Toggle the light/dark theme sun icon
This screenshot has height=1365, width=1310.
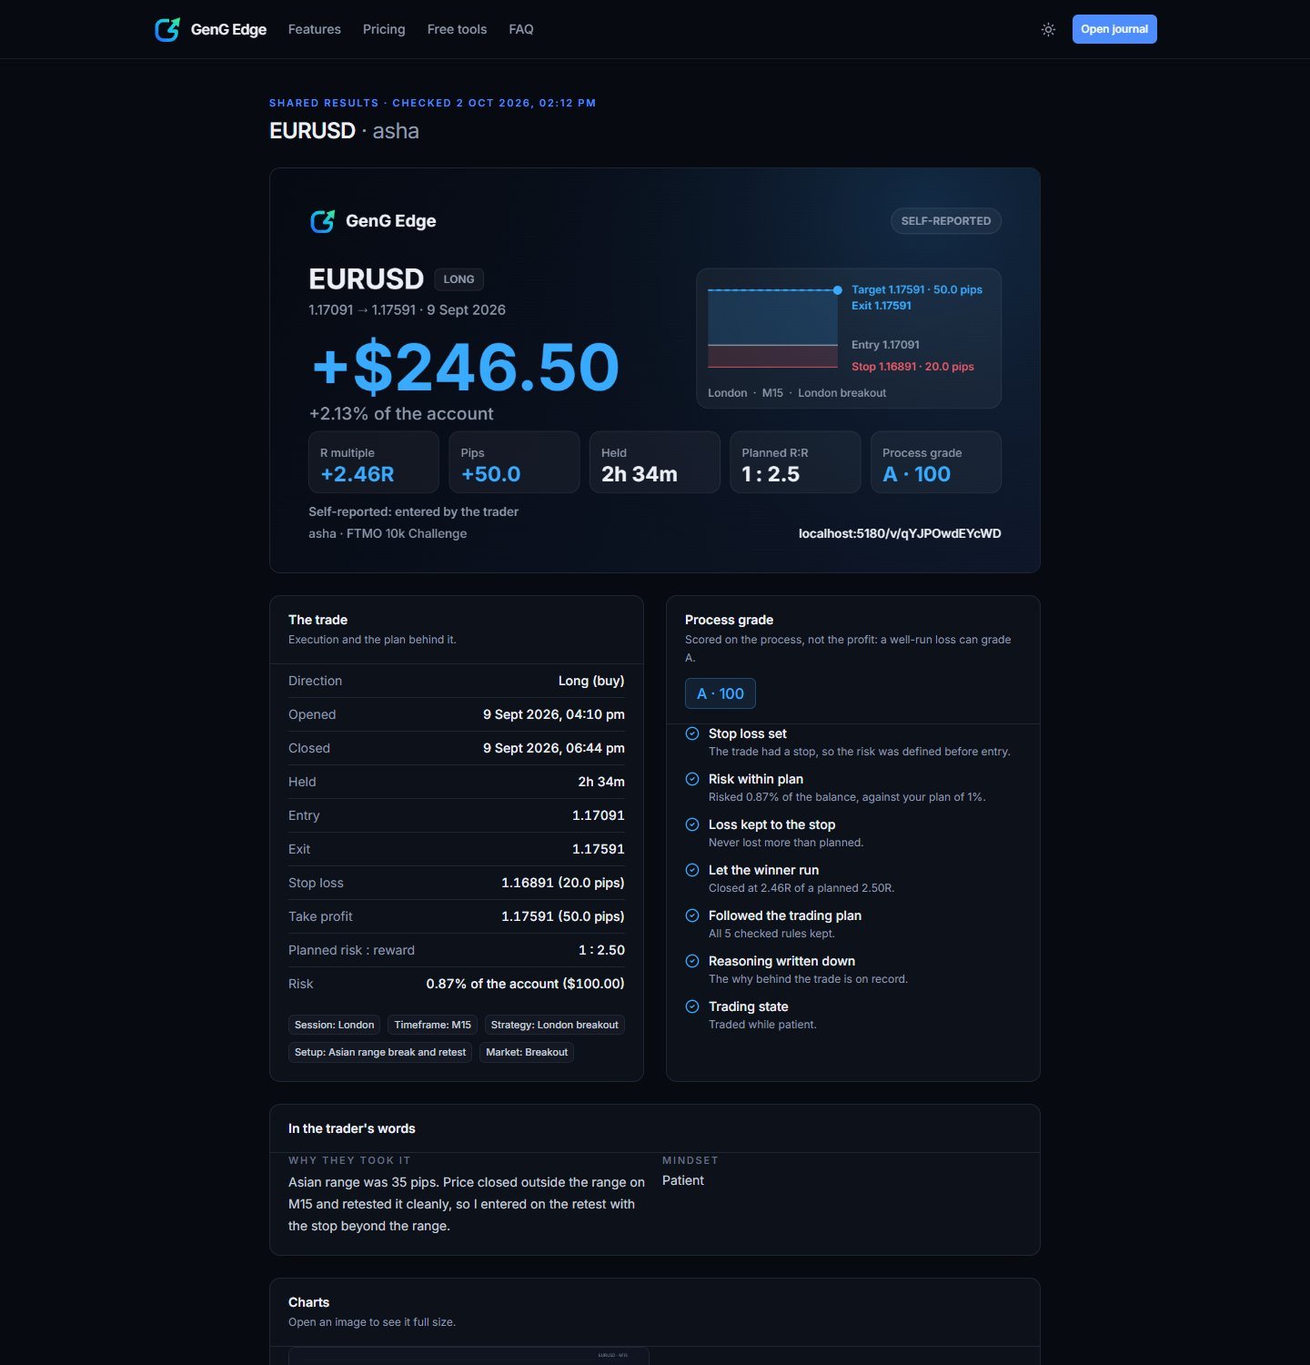click(x=1048, y=29)
